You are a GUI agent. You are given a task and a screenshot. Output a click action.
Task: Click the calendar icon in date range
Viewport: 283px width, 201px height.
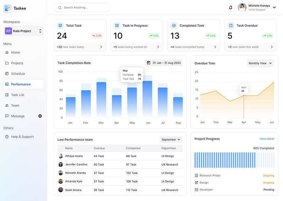[x=149, y=63]
